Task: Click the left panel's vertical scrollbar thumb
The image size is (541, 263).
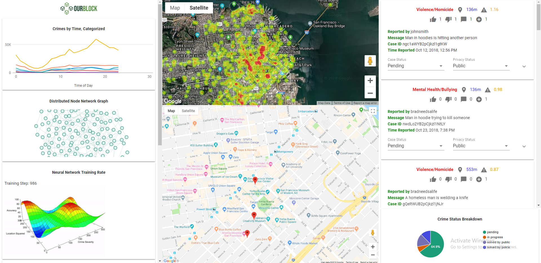Action: click(x=160, y=75)
